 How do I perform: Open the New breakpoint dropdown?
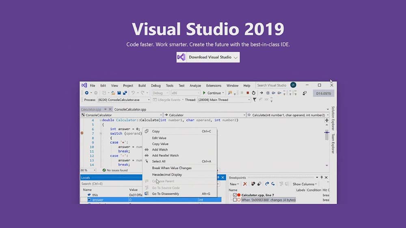(234, 184)
